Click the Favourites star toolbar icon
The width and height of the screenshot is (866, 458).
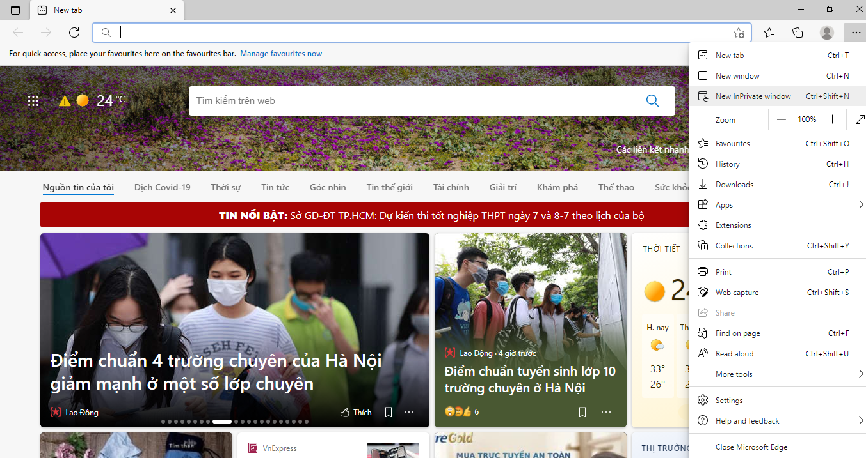pos(769,33)
